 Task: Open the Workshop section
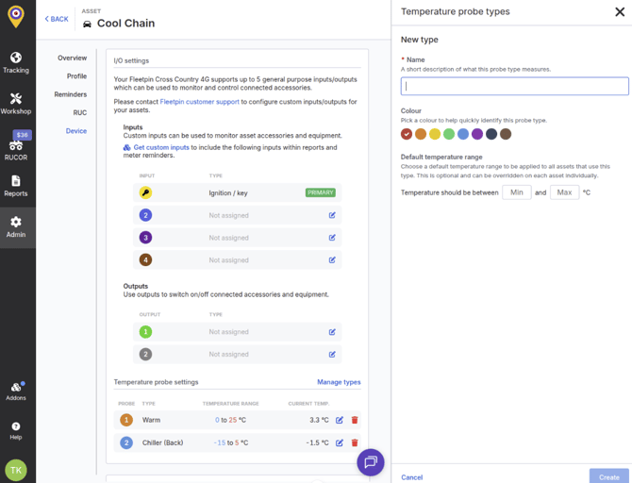coord(16,103)
